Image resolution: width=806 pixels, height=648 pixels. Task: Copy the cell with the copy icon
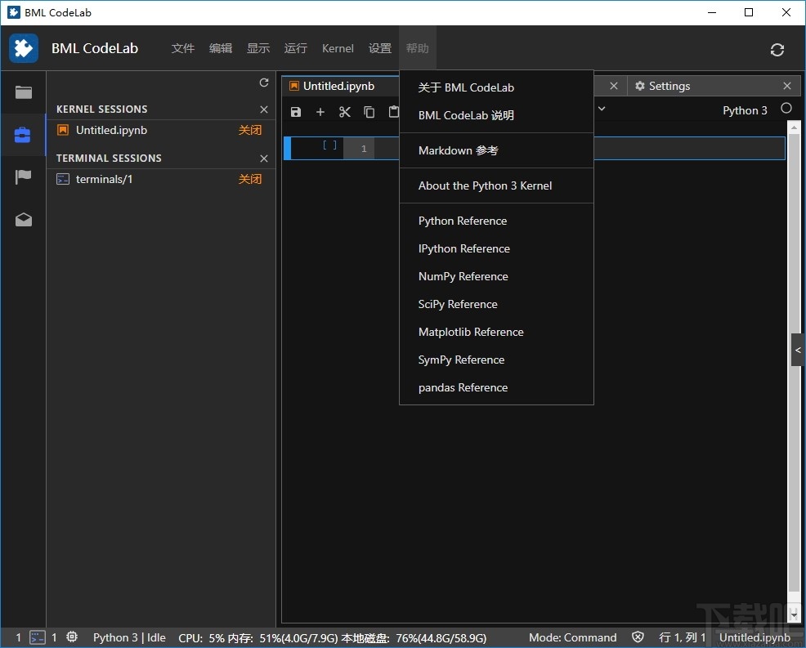369,112
